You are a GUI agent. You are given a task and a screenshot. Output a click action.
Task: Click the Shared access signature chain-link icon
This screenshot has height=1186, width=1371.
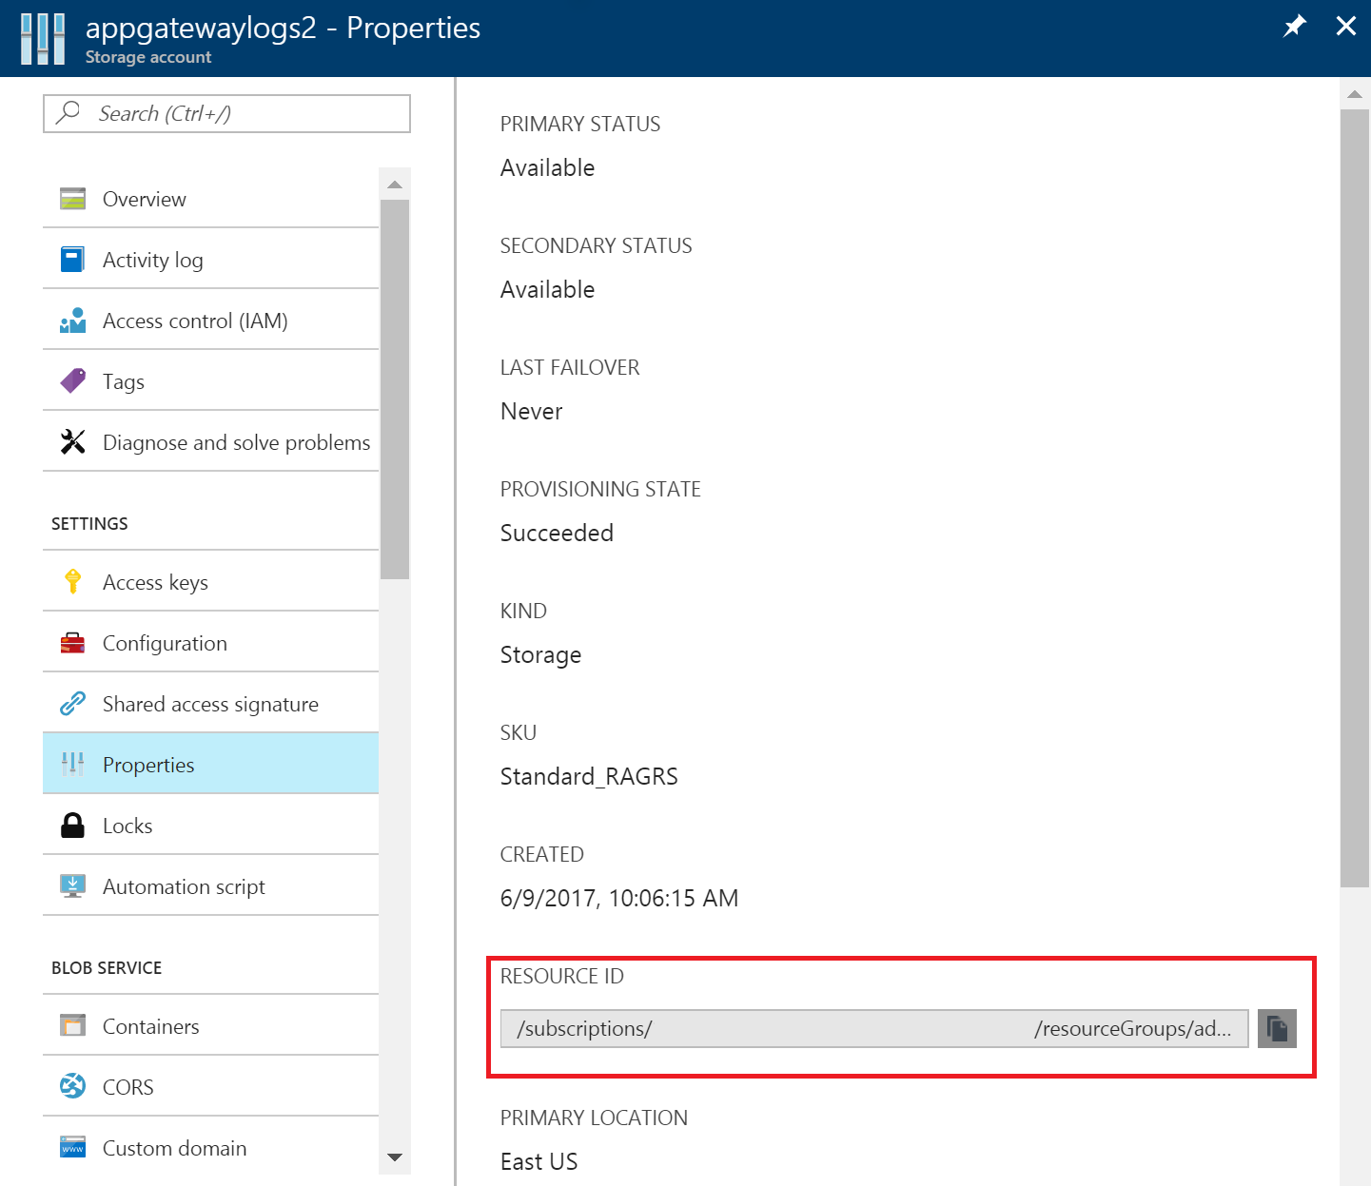[x=72, y=703]
